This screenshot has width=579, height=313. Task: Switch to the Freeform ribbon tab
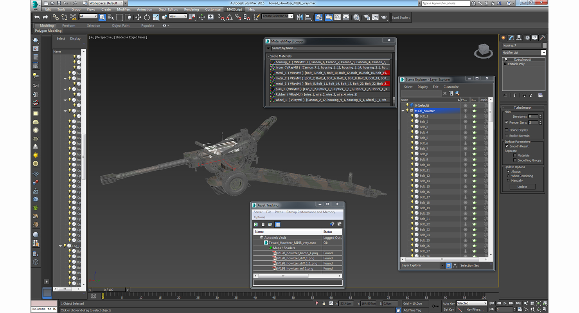pyautogui.click(x=69, y=25)
